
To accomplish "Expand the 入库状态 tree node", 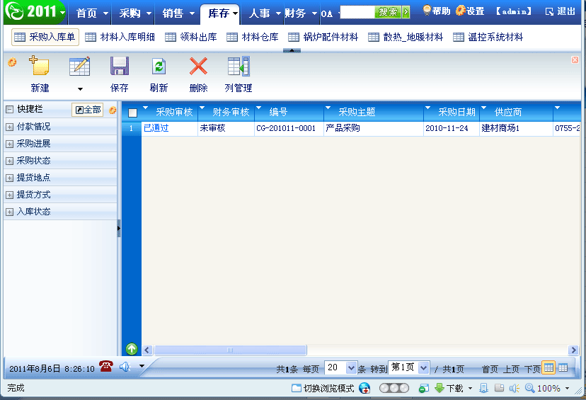I will 10,212.
